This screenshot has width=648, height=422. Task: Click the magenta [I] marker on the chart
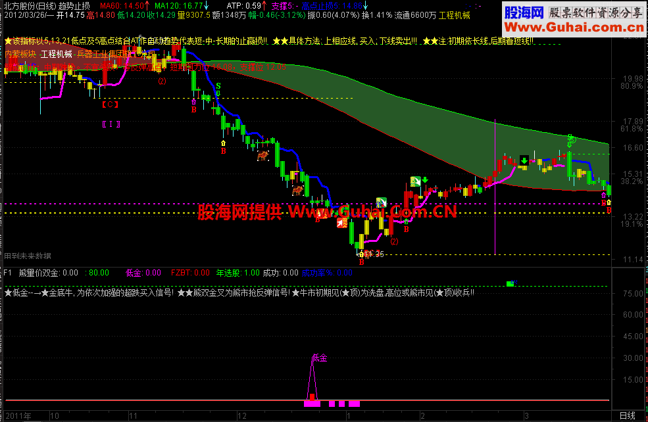click(111, 124)
